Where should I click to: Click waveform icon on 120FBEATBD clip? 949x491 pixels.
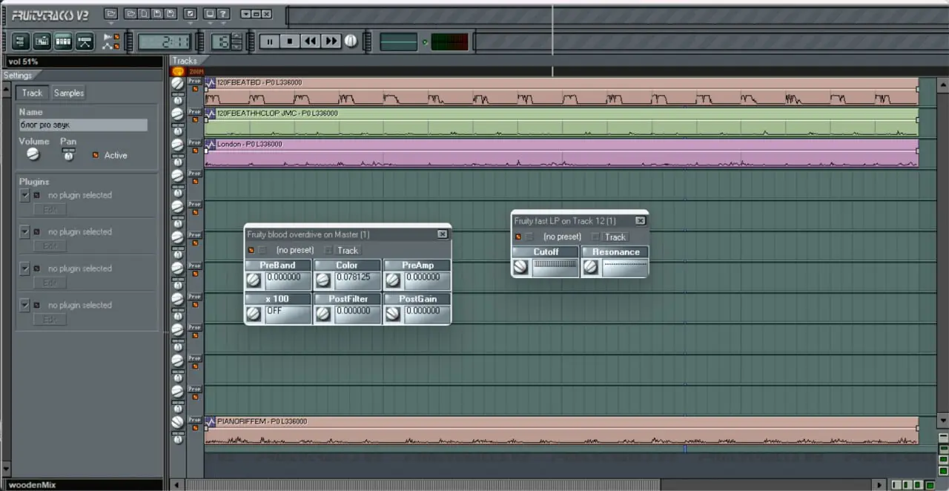coord(211,82)
